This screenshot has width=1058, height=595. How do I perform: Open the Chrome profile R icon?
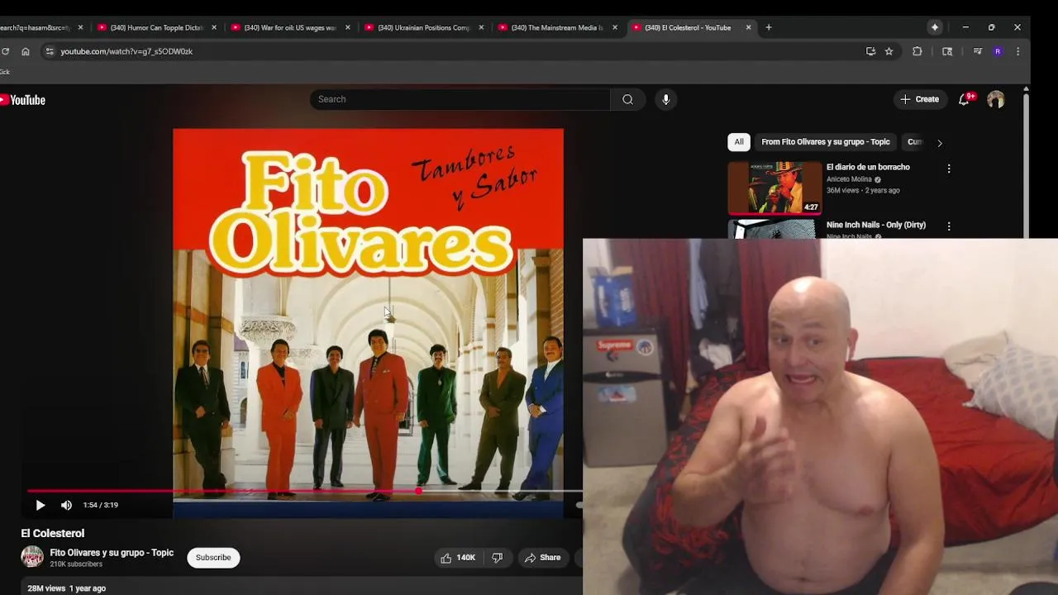point(998,51)
